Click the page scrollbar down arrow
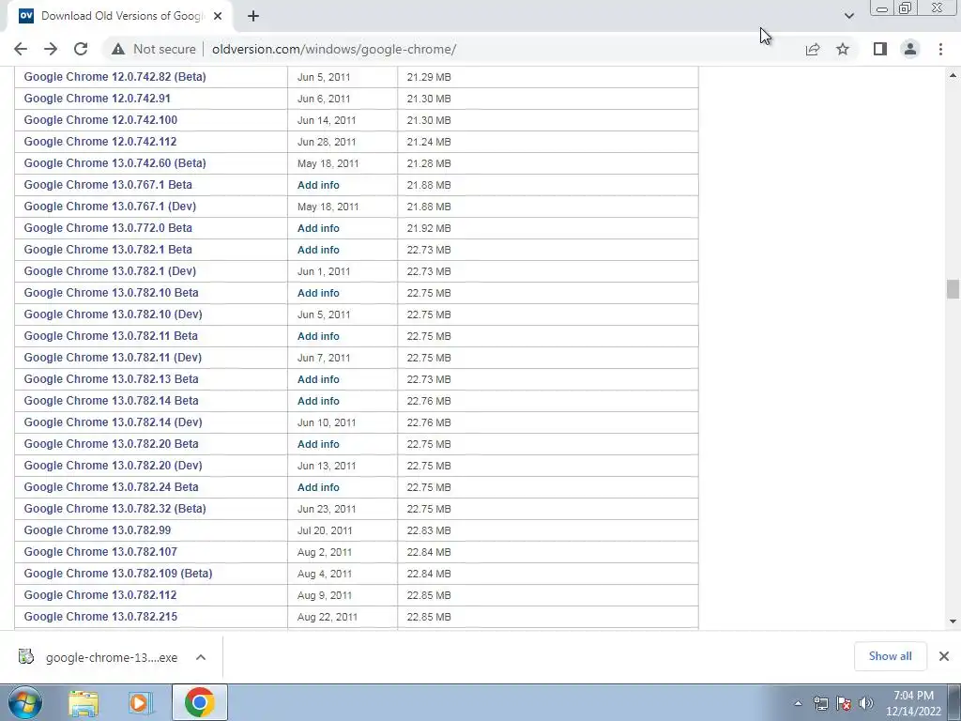 [x=953, y=621]
